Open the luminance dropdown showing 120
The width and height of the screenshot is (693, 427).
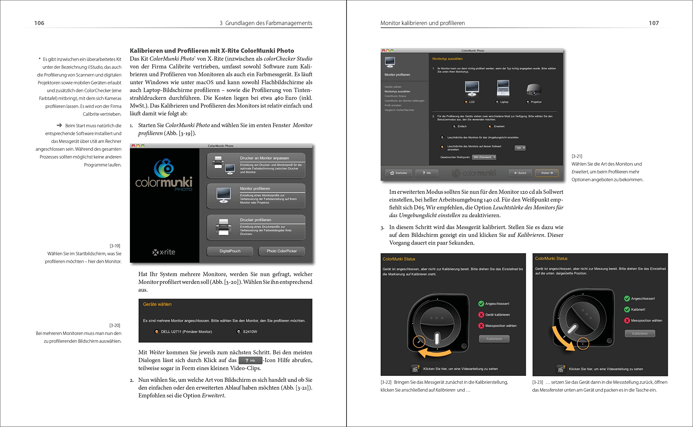click(x=520, y=148)
